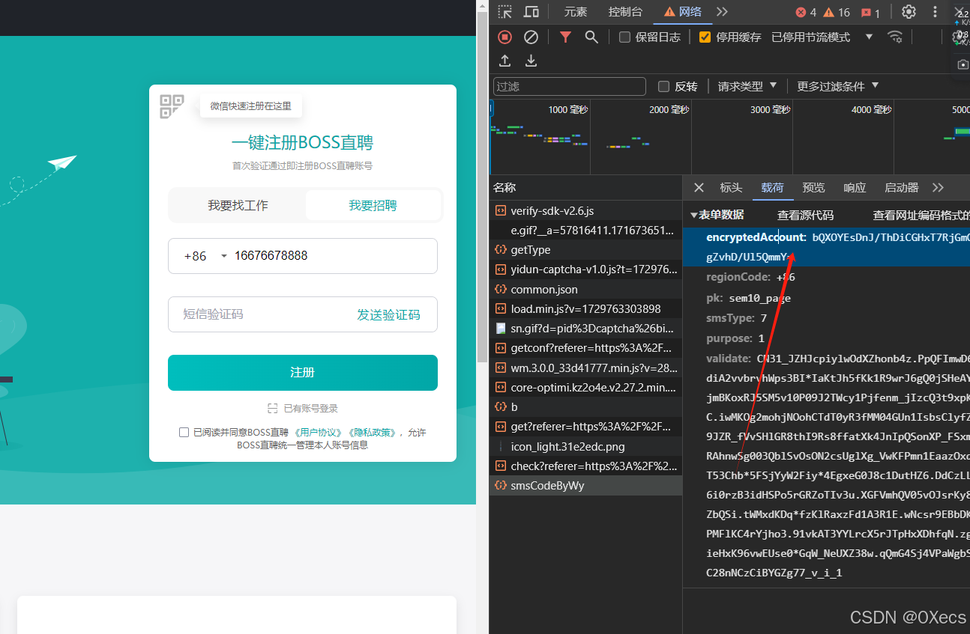The height and width of the screenshot is (634, 970).
Task: Select the icon_light.31e2edc.png request
Action: pyautogui.click(x=585, y=447)
